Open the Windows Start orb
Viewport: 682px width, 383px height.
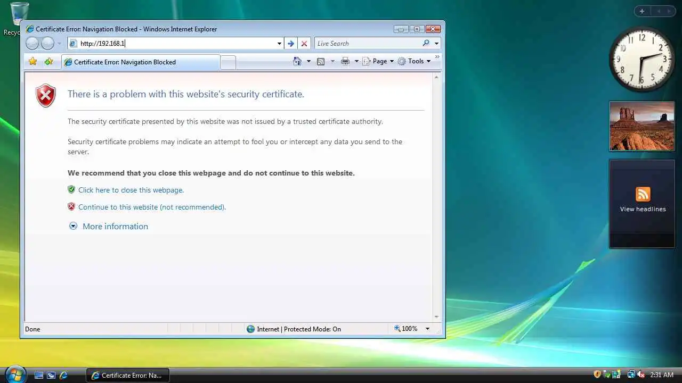tap(15, 374)
